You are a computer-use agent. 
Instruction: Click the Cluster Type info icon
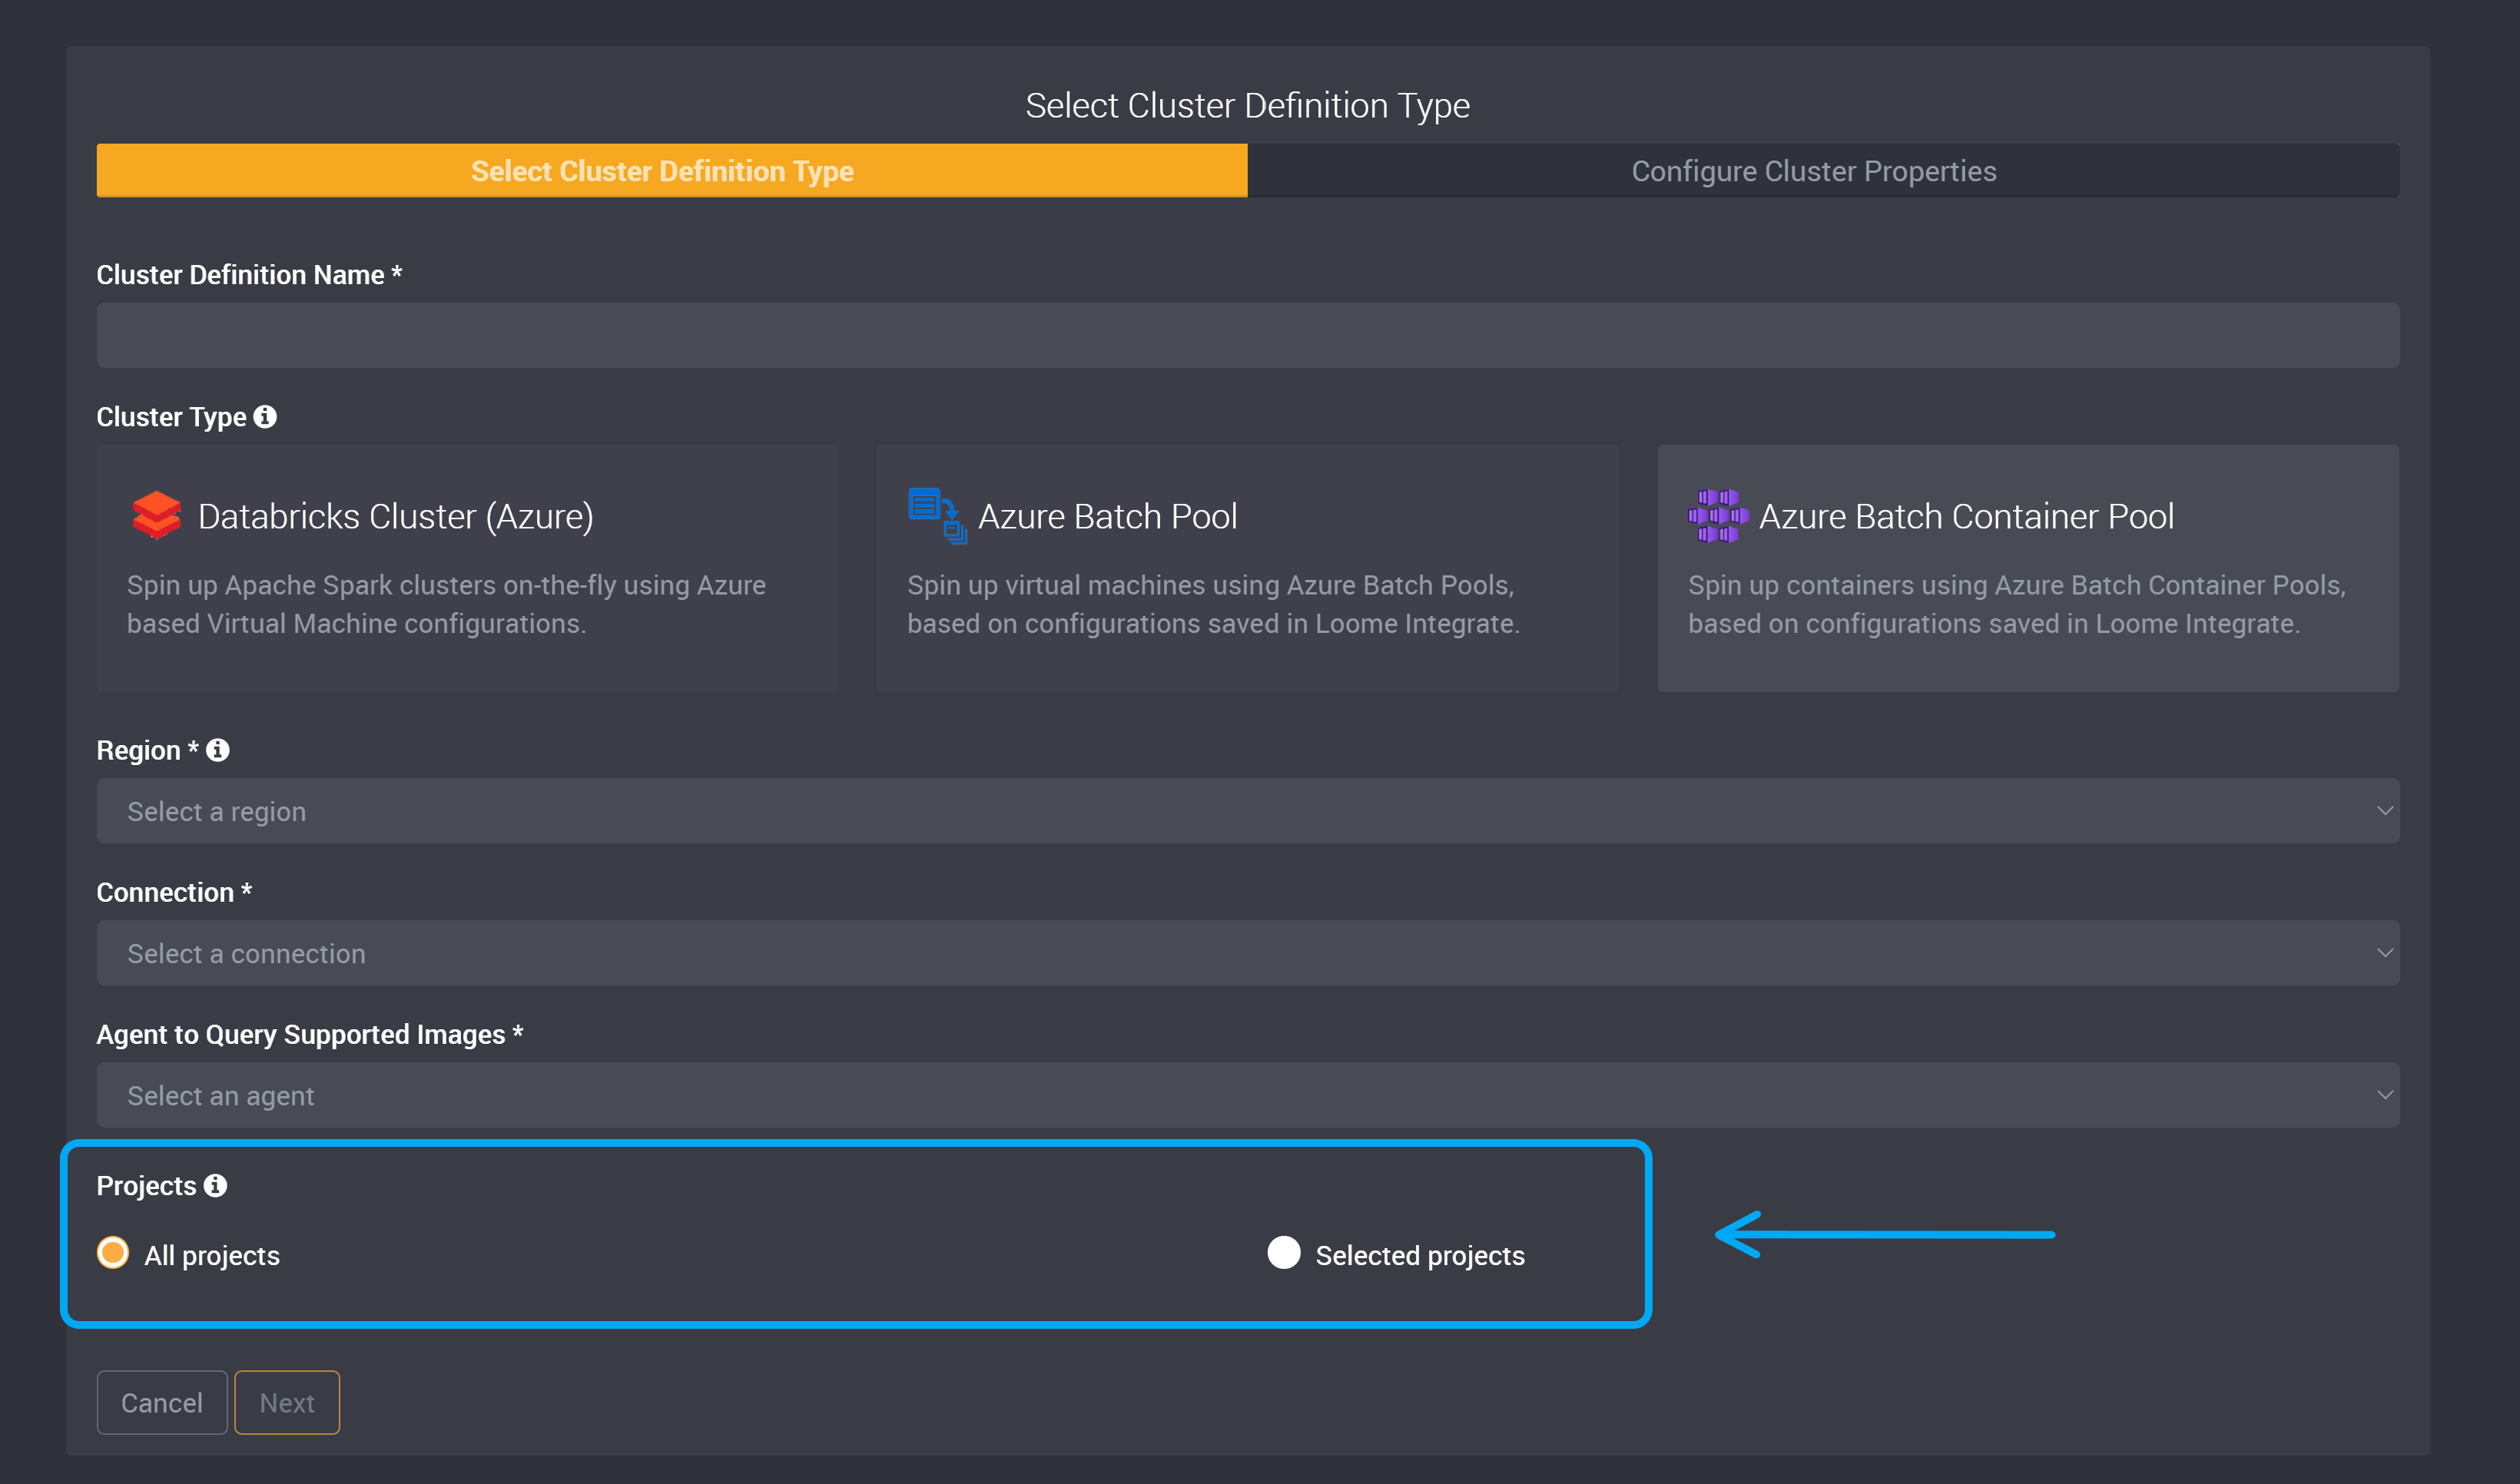265,417
